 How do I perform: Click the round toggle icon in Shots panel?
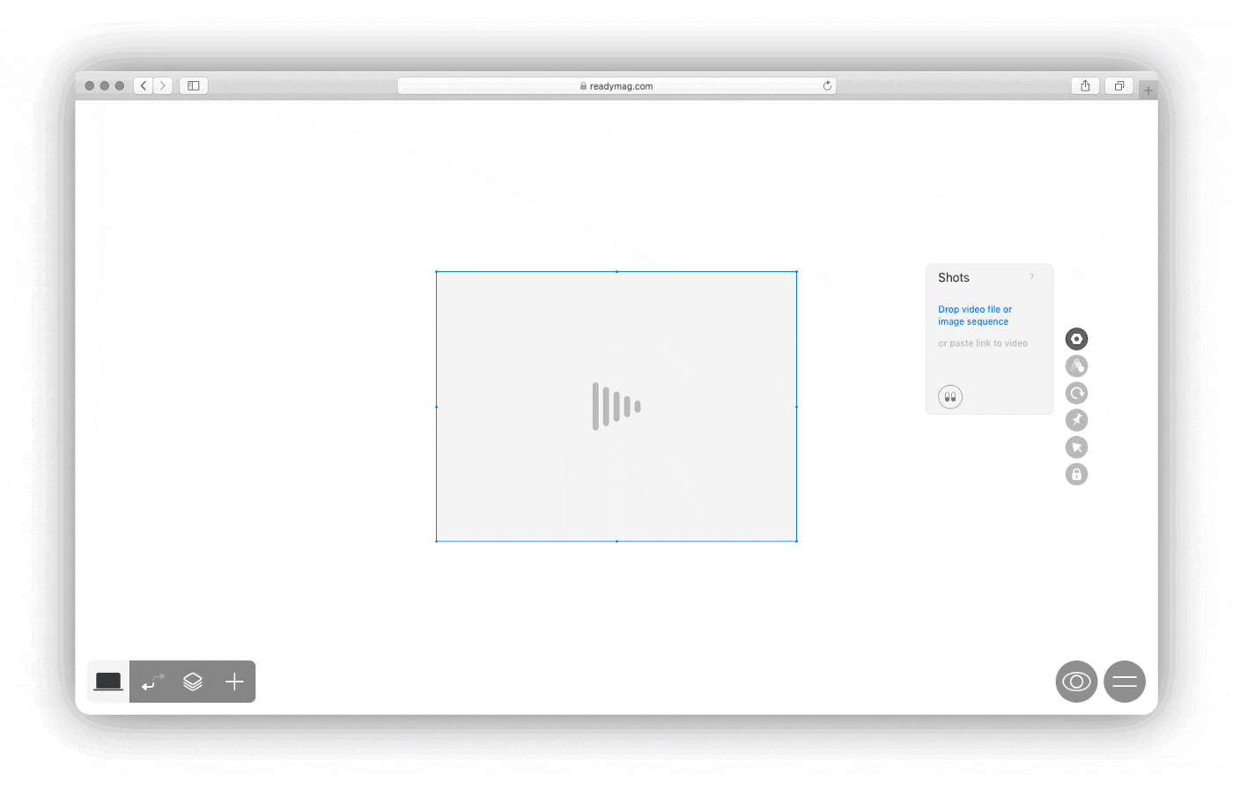[950, 397]
